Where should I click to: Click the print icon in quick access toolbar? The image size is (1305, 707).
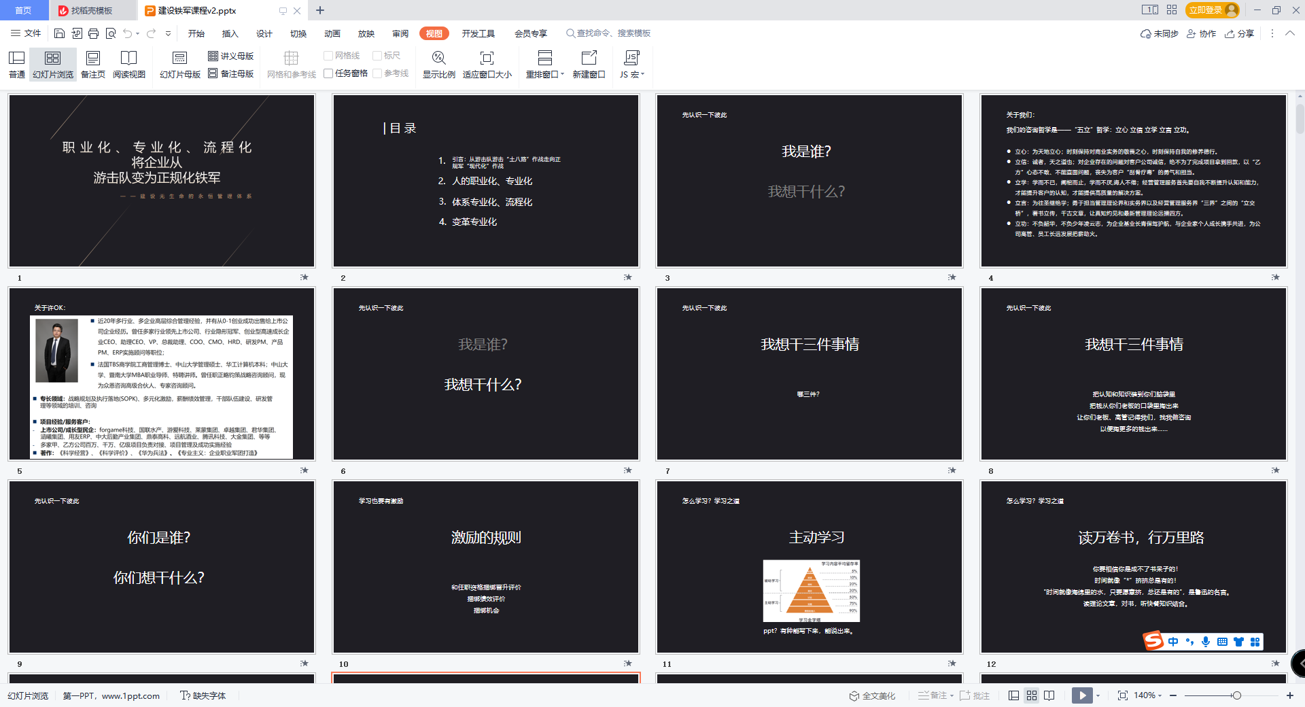pos(93,33)
